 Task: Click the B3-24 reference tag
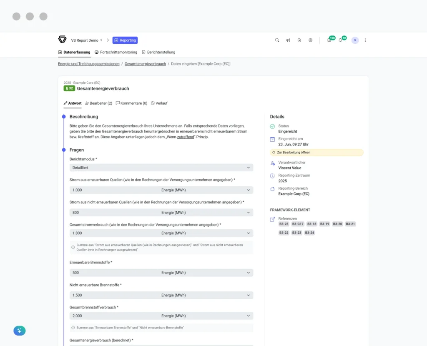pyautogui.click(x=310, y=233)
